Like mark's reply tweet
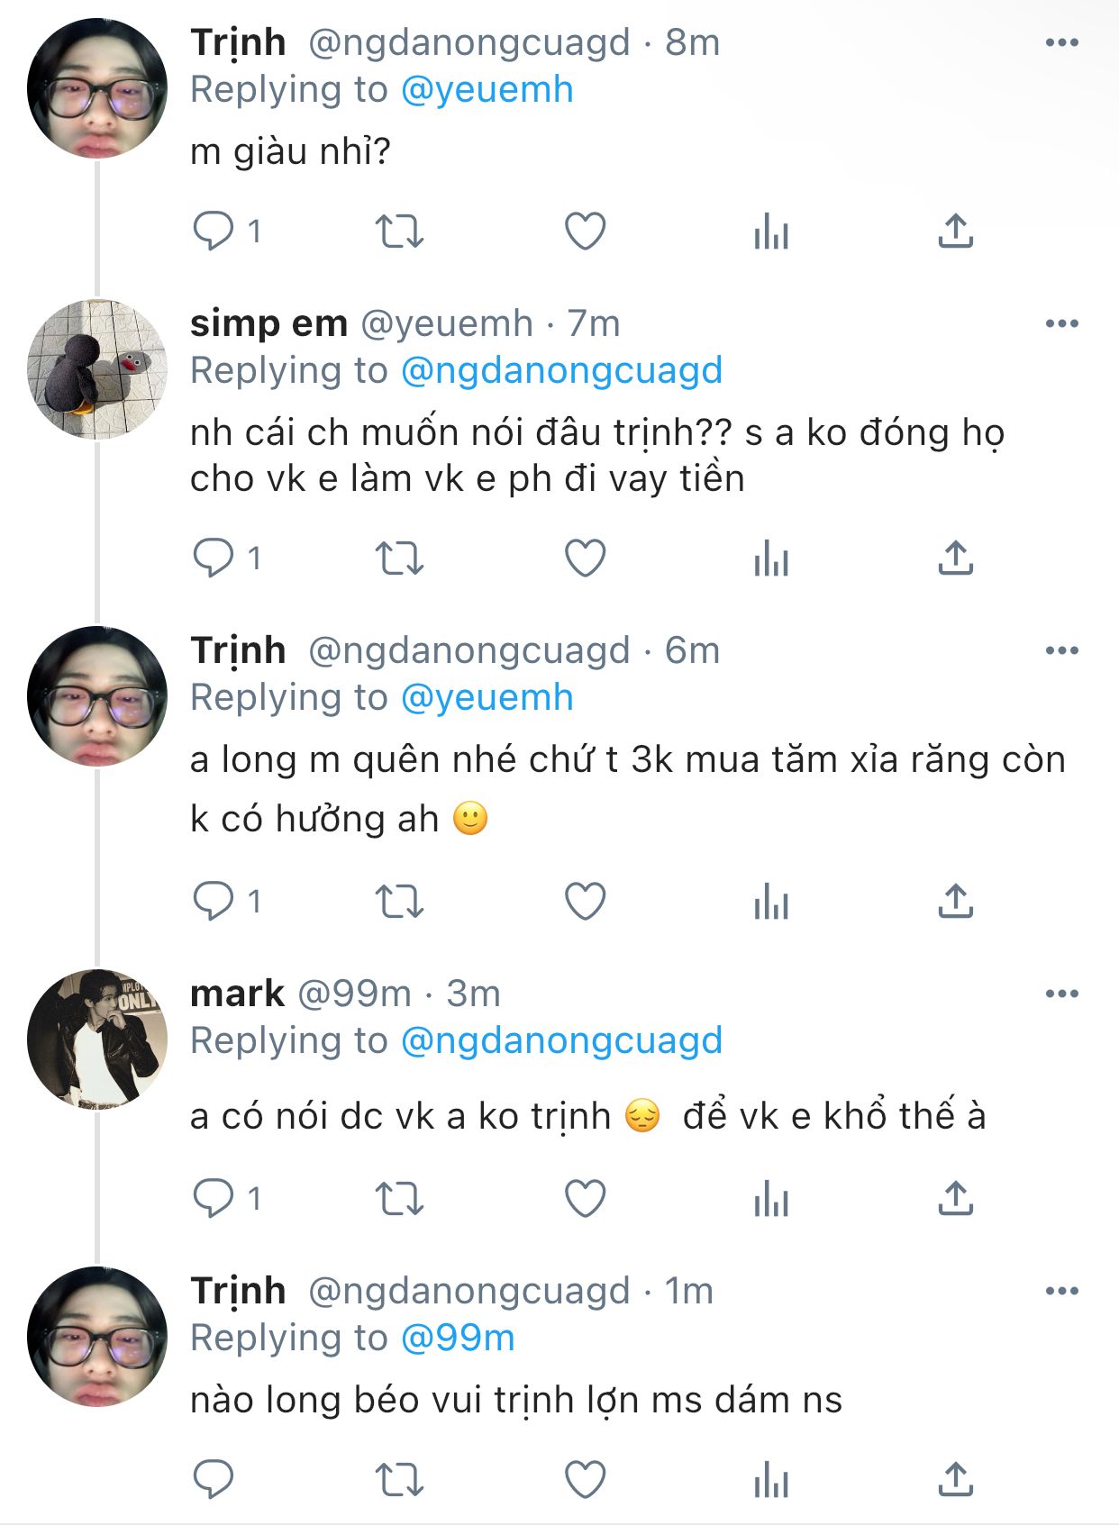Screen dimensions: 1119x1525 (x=585, y=1198)
